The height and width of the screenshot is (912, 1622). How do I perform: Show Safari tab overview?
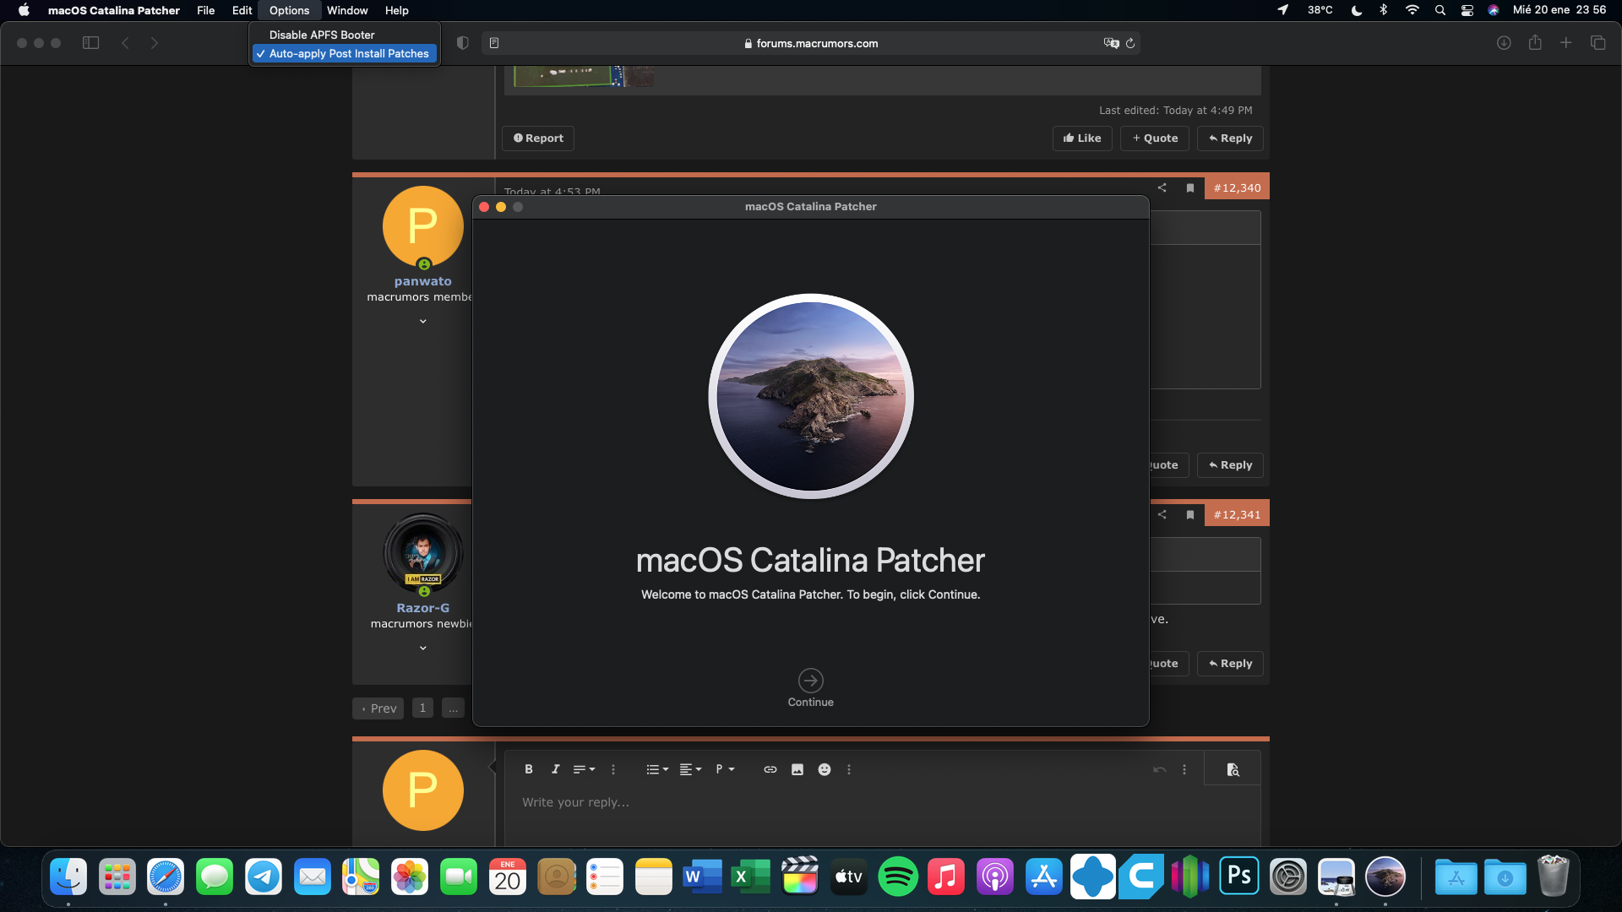(x=1598, y=43)
